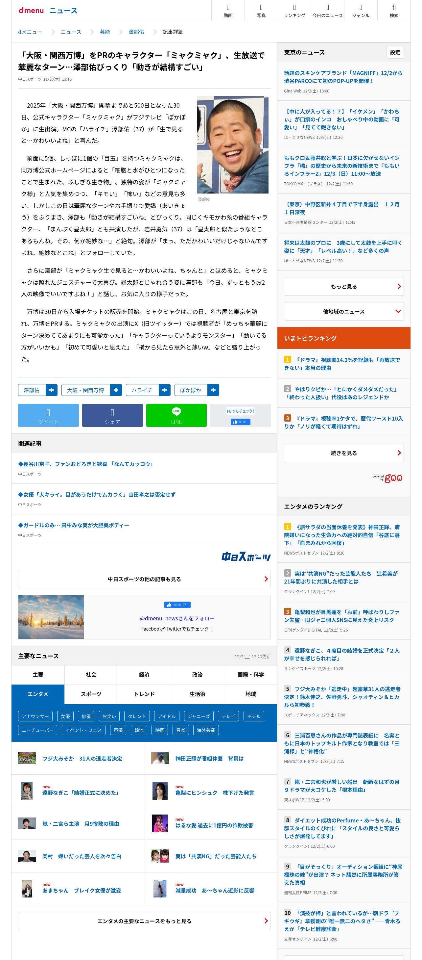Select the 国際・科学 news tab

pyautogui.click(x=250, y=675)
